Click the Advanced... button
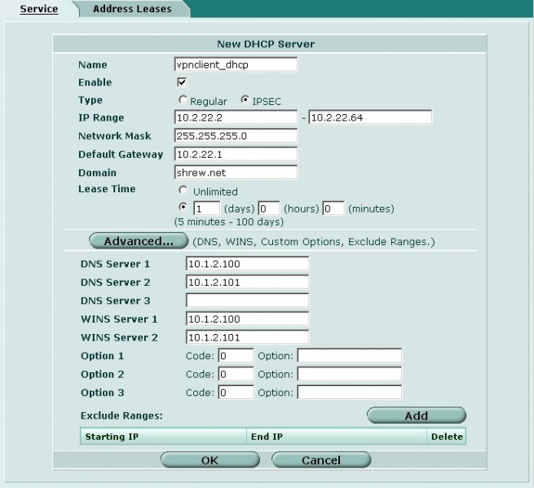The image size is (534, 488). pos(139,241)
